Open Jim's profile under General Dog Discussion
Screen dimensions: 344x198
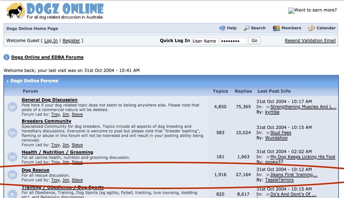[x=66, y=114]
